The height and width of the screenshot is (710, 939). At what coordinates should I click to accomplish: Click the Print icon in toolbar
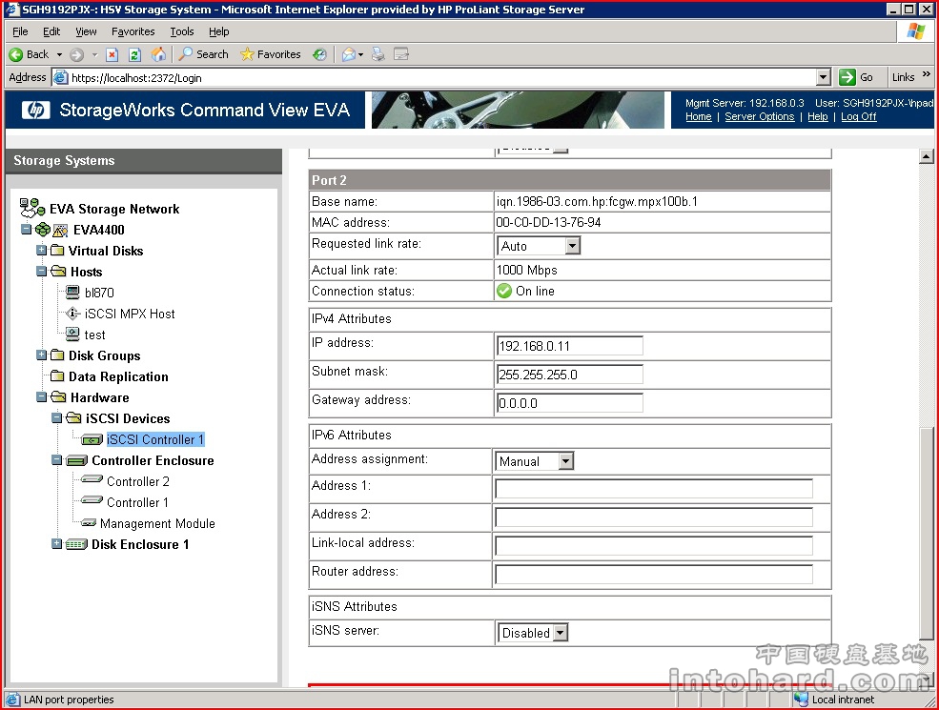(378, 54)
